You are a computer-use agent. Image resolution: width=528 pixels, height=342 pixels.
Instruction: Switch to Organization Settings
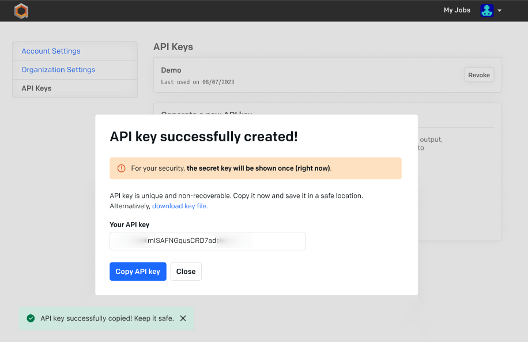pyautogui.click(x=58, y=69)
